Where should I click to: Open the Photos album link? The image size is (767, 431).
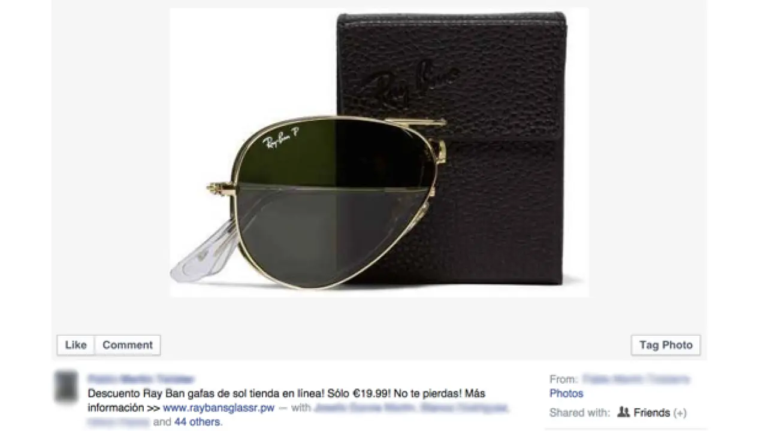[x=566, y=393]
